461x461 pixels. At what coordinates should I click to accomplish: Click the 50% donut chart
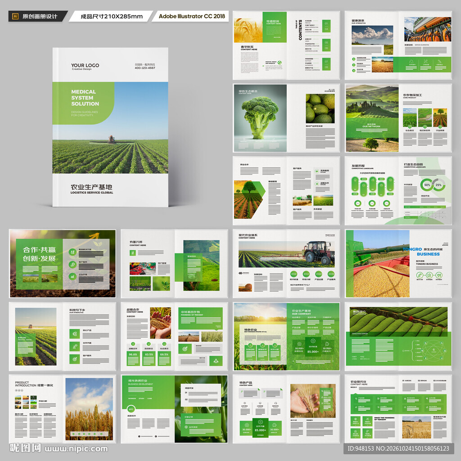point(427,185)
